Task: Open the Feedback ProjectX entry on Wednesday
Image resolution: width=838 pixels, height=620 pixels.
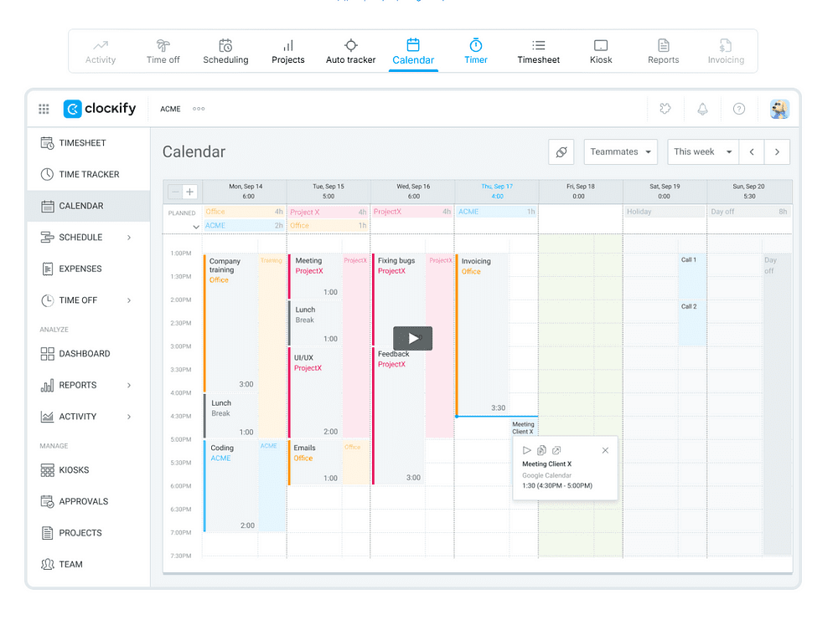Action: tap(399, 416)
